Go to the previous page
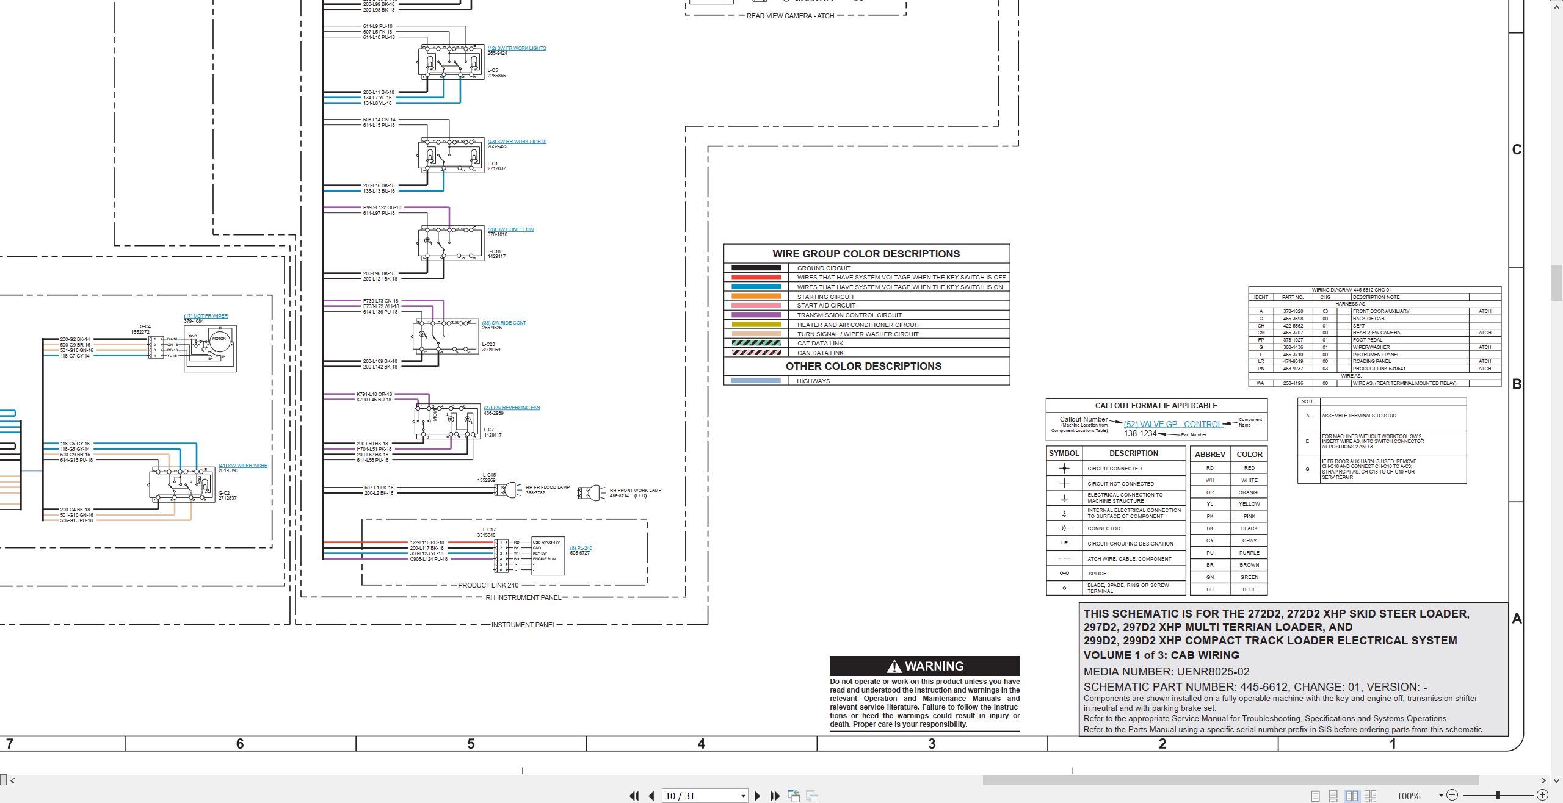Image resolution: width=1563 pixels, height=803 pixels. (x=651, y=796)
